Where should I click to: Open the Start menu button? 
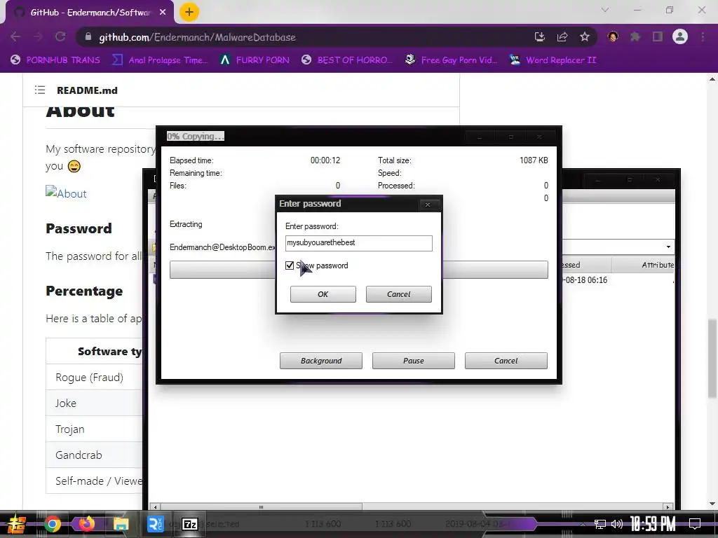tap(16, 524)
